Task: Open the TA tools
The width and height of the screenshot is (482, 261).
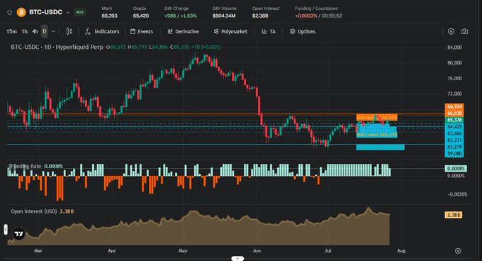Action: [269, 31]
